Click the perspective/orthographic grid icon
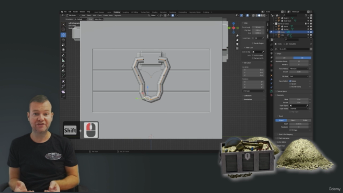343x193 pixels. click(x=237, y=48)
